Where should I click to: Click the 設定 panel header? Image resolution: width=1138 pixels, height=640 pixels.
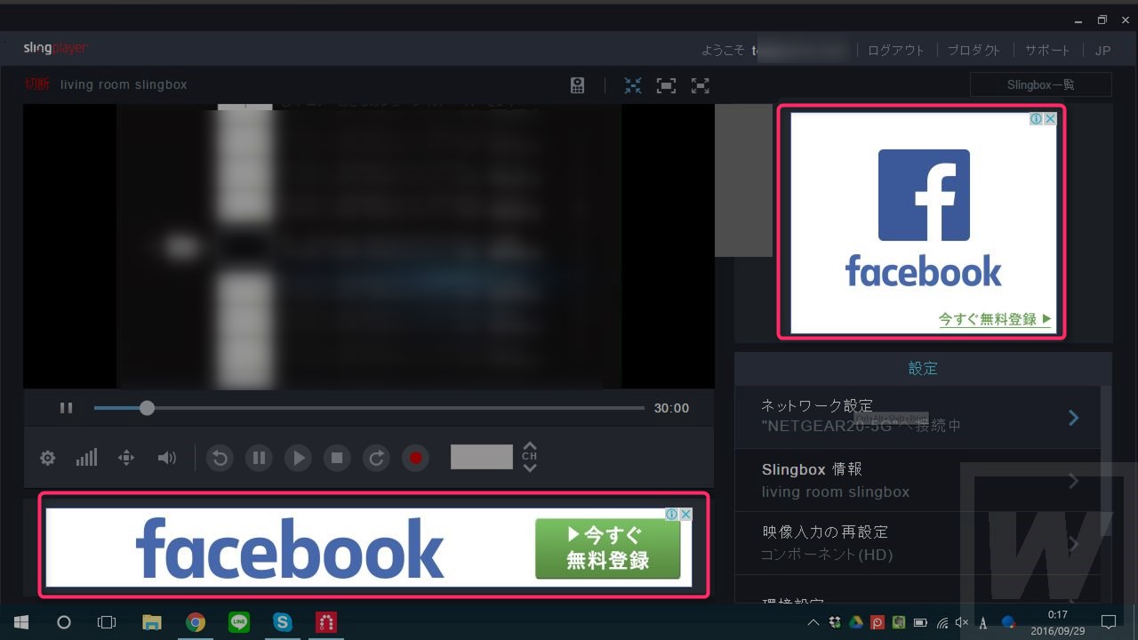923,368
